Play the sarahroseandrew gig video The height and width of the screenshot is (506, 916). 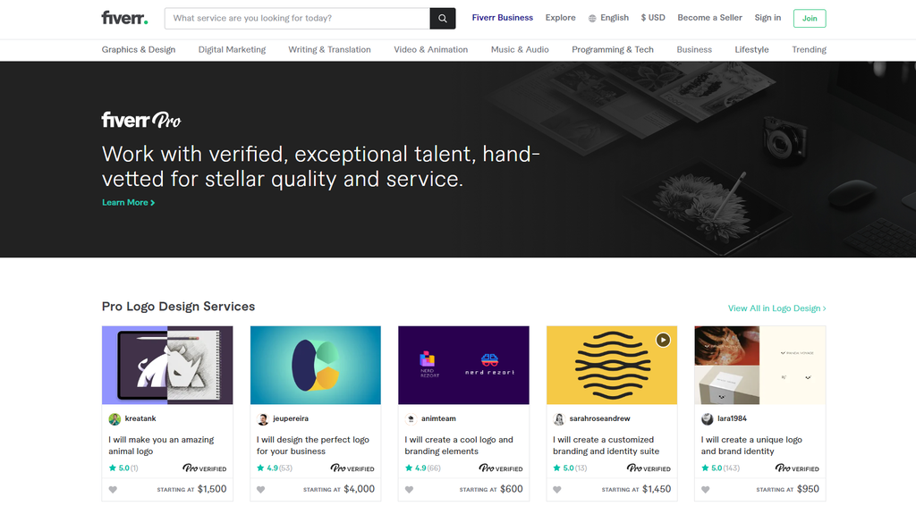coord(662,340)
